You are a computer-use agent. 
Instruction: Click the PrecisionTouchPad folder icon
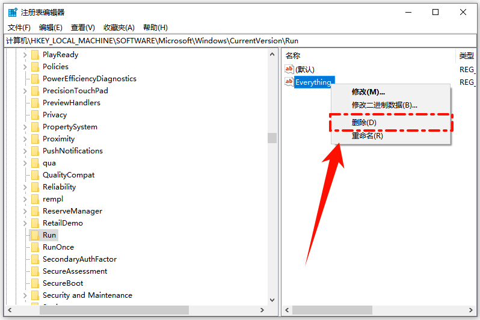coord(35,91)
